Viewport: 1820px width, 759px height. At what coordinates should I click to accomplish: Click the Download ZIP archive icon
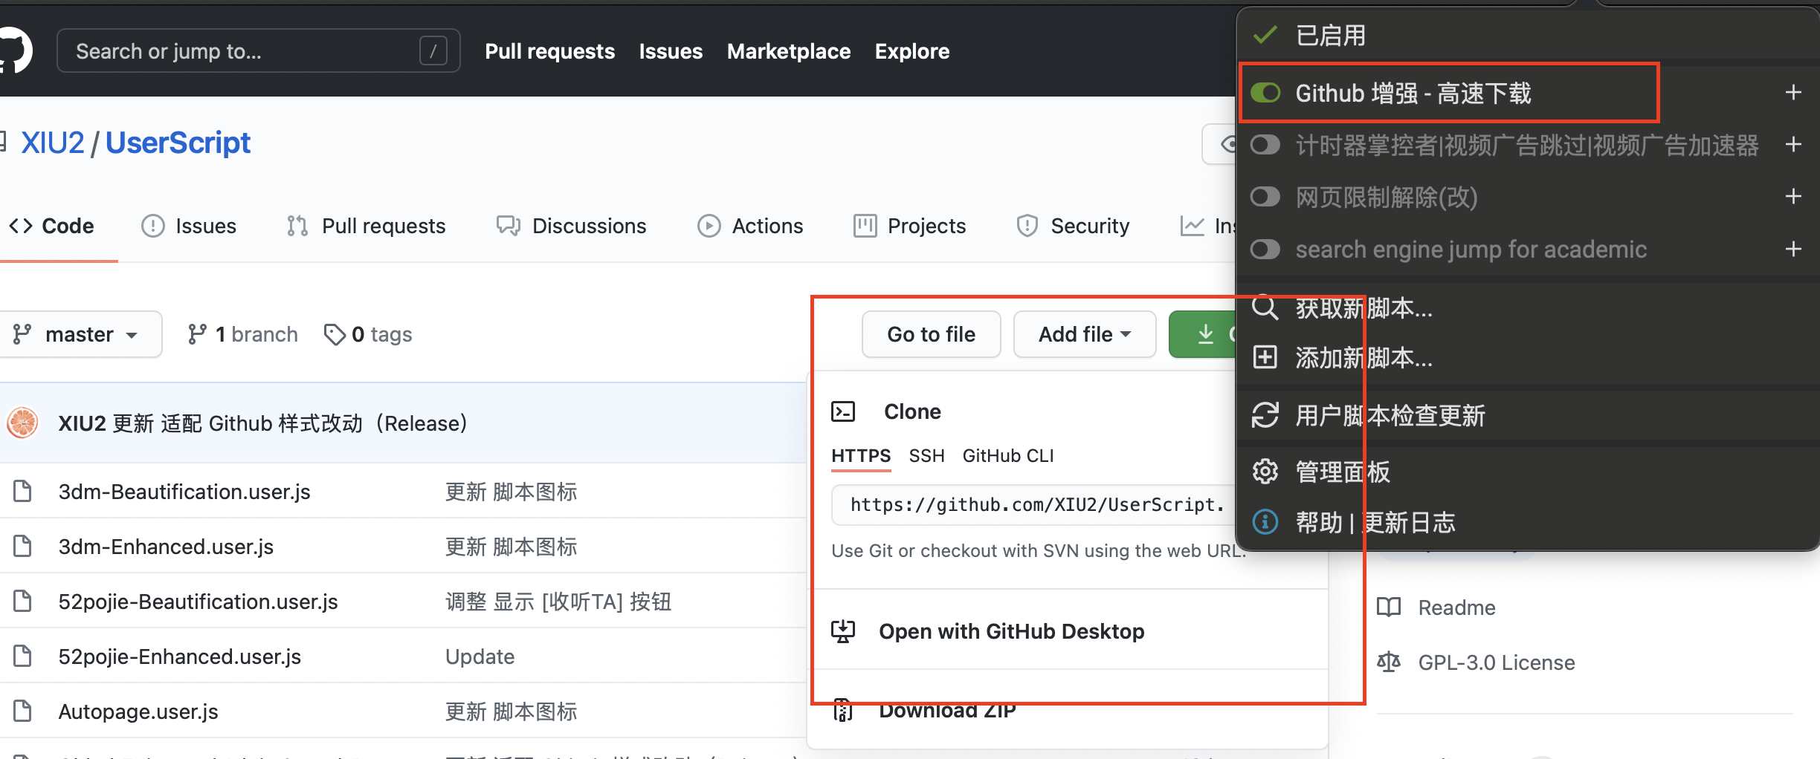(x=842, y=710)
